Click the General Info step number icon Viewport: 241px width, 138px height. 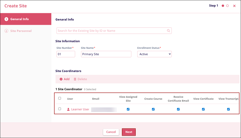point(6,19)
